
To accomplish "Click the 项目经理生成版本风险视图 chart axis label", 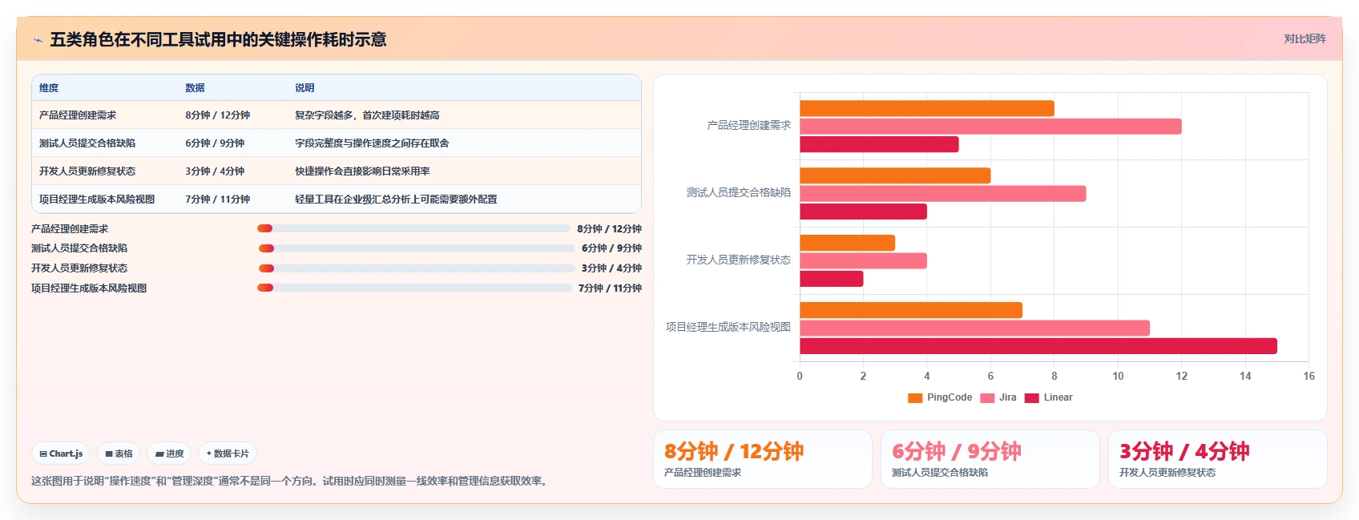I will point(728,328).
